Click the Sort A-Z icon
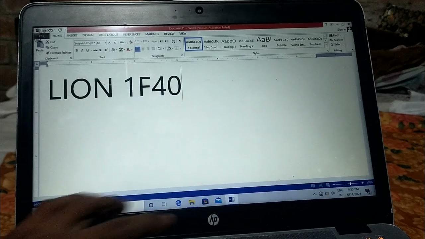425x239 pixels. (x=173, y=41)
